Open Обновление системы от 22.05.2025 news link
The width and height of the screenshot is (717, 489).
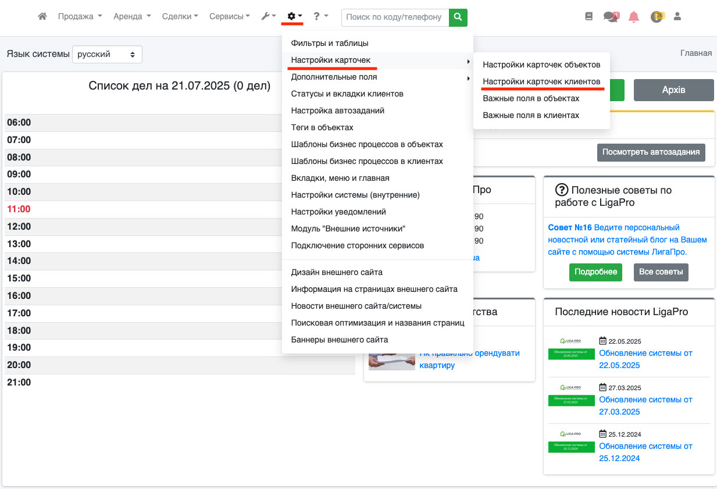point(645,359)
